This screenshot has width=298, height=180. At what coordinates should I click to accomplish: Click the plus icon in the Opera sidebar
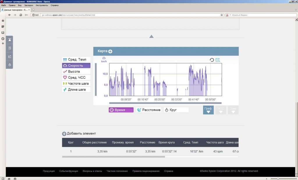point(3,44)
